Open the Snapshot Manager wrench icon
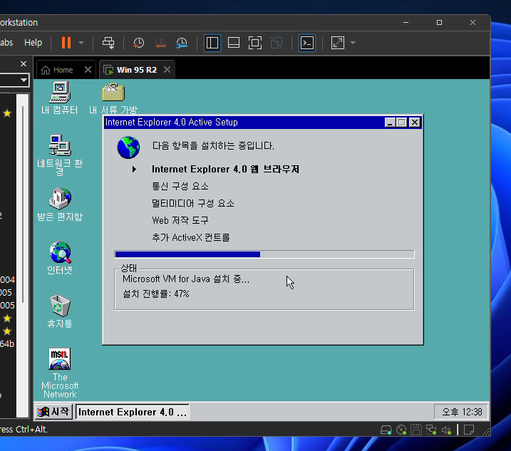The image size is (511, 451). tap(182, 43)
